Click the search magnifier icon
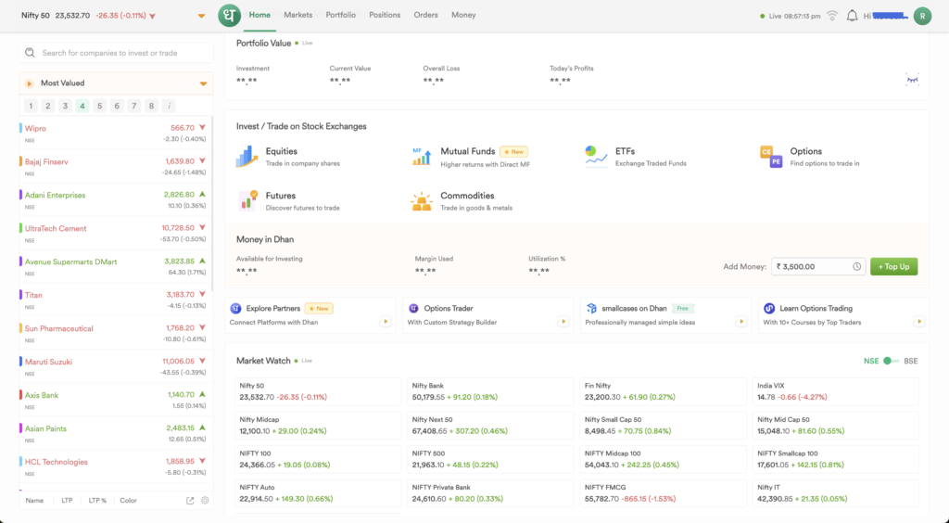The image size is (949, 523). point(30,53)
